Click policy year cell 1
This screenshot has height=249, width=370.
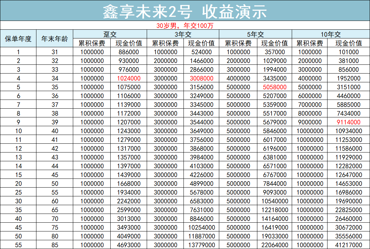click(19, 52)
